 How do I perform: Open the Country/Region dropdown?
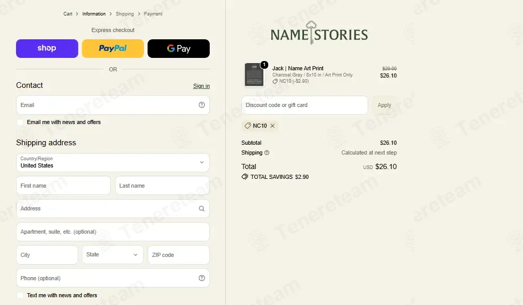(x=113, y=162)
